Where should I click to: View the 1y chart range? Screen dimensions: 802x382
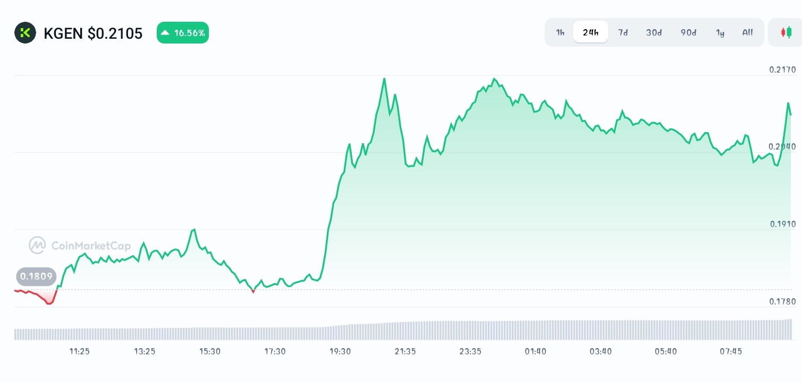point(720,32)
